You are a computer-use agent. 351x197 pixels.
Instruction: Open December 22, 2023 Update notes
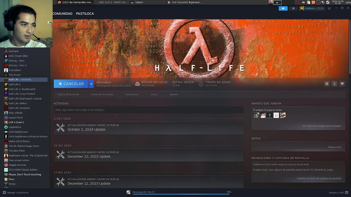(149, 155)
